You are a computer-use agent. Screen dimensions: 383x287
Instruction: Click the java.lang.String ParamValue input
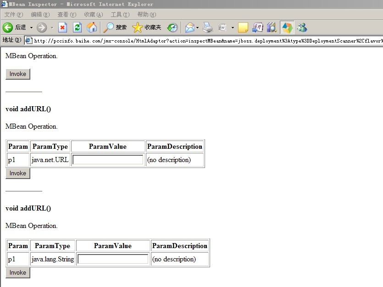pos(113,259)
